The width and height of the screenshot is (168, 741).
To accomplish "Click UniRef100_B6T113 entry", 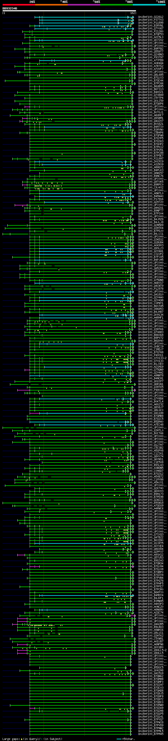I will 151,89.
